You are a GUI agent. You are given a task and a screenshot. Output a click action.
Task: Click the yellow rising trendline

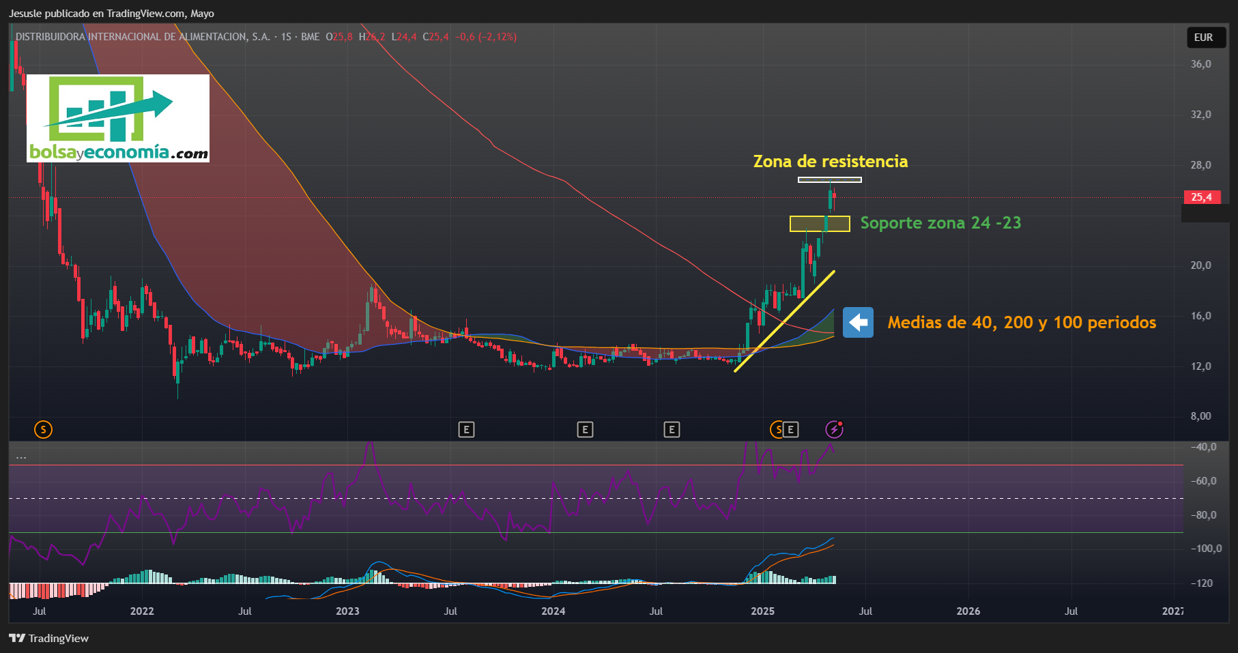coord(784,321)
